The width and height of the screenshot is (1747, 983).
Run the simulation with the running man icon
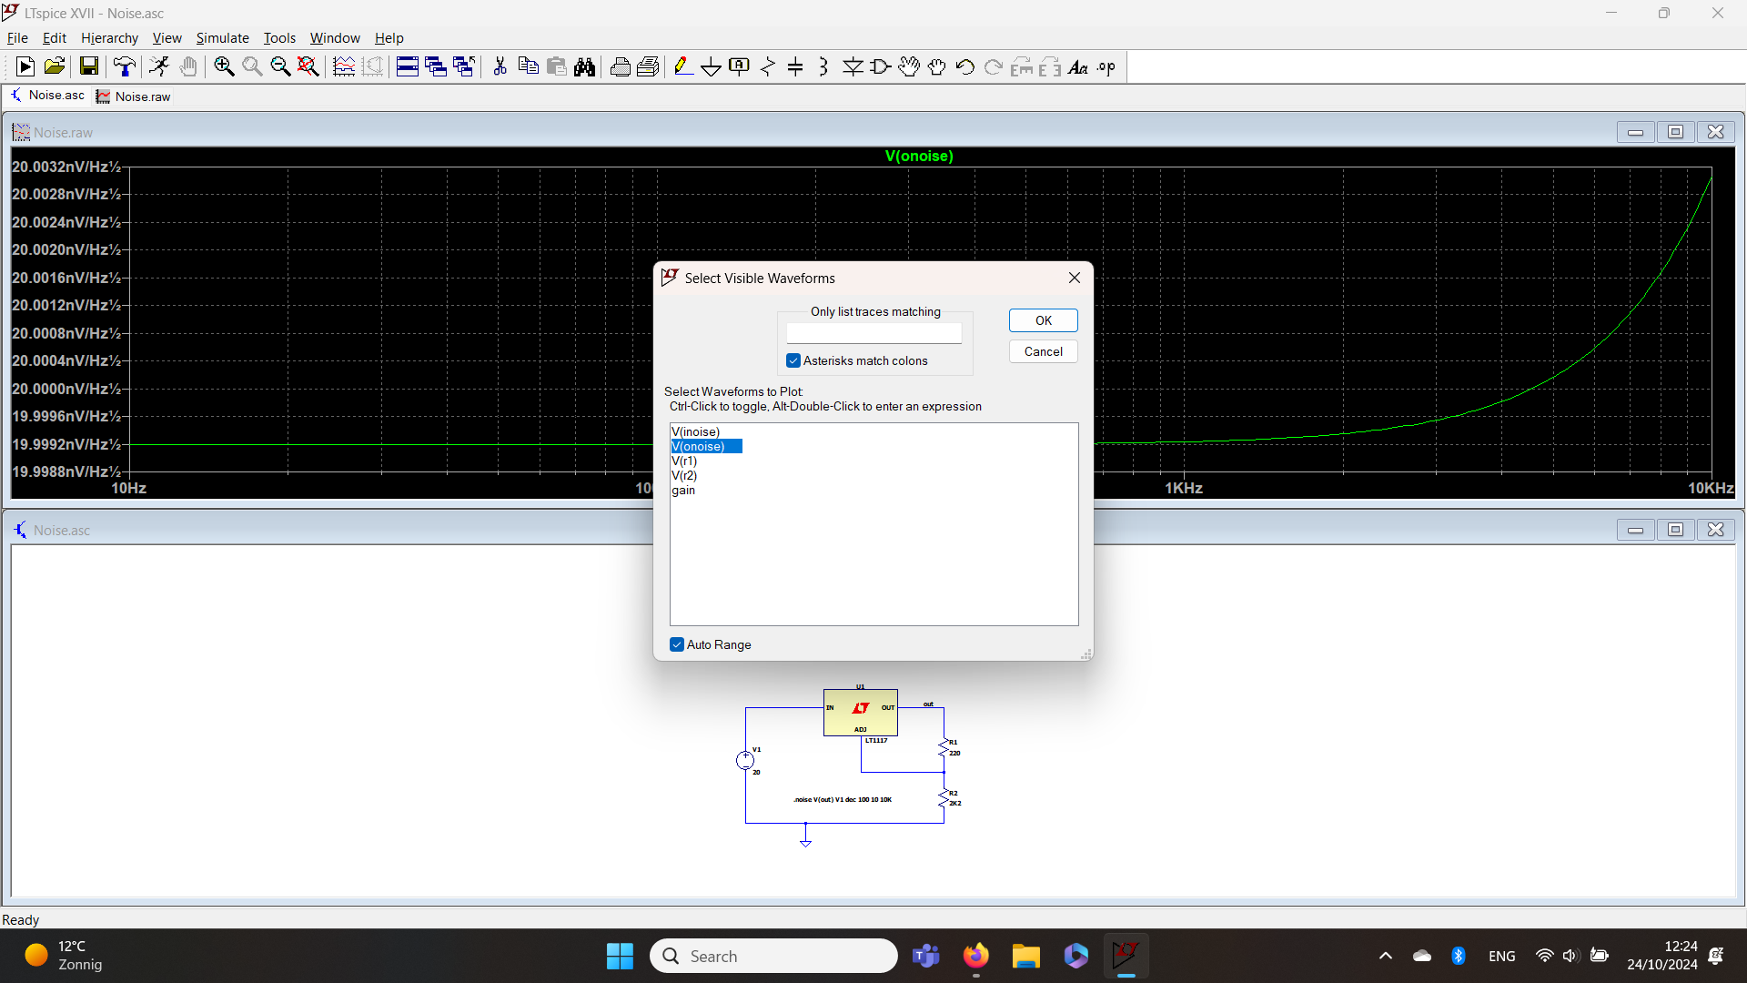click(159, 66)
